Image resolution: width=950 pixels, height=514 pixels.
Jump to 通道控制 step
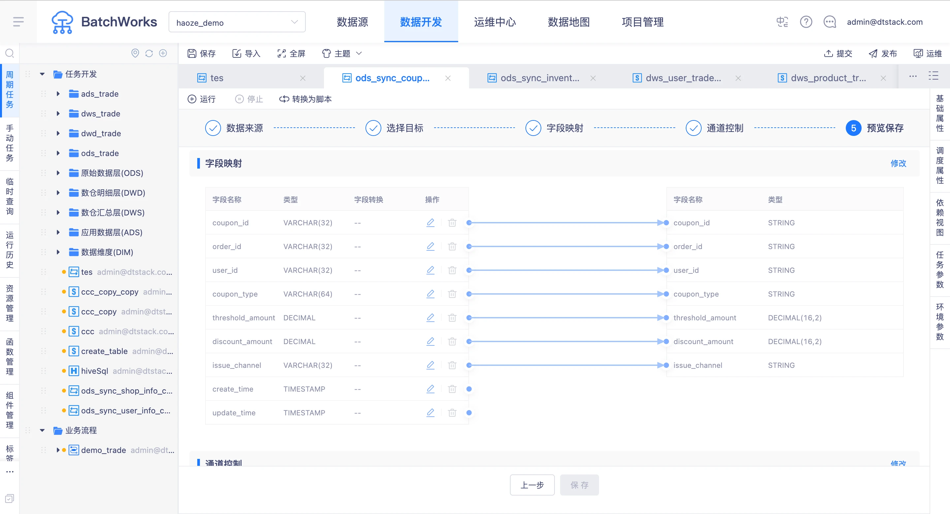pos(714,128)
